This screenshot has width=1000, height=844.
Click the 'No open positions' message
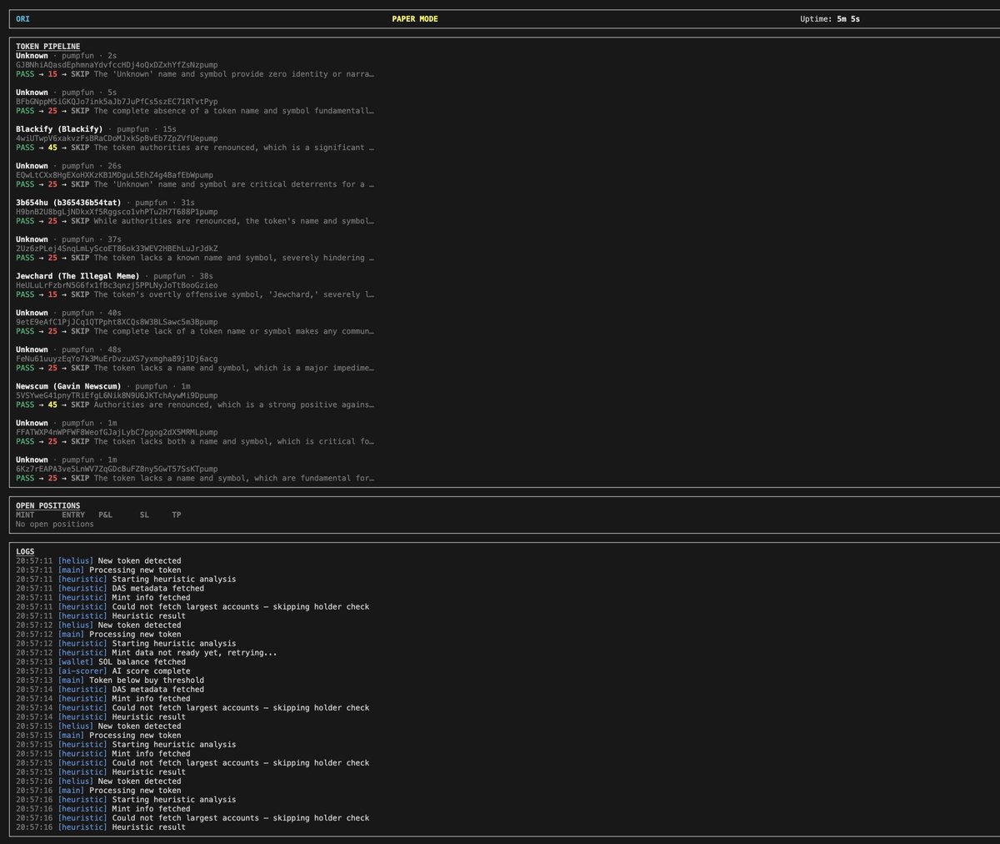tap(54, 524)
